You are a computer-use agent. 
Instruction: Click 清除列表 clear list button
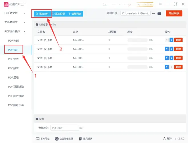coord(75,14)
